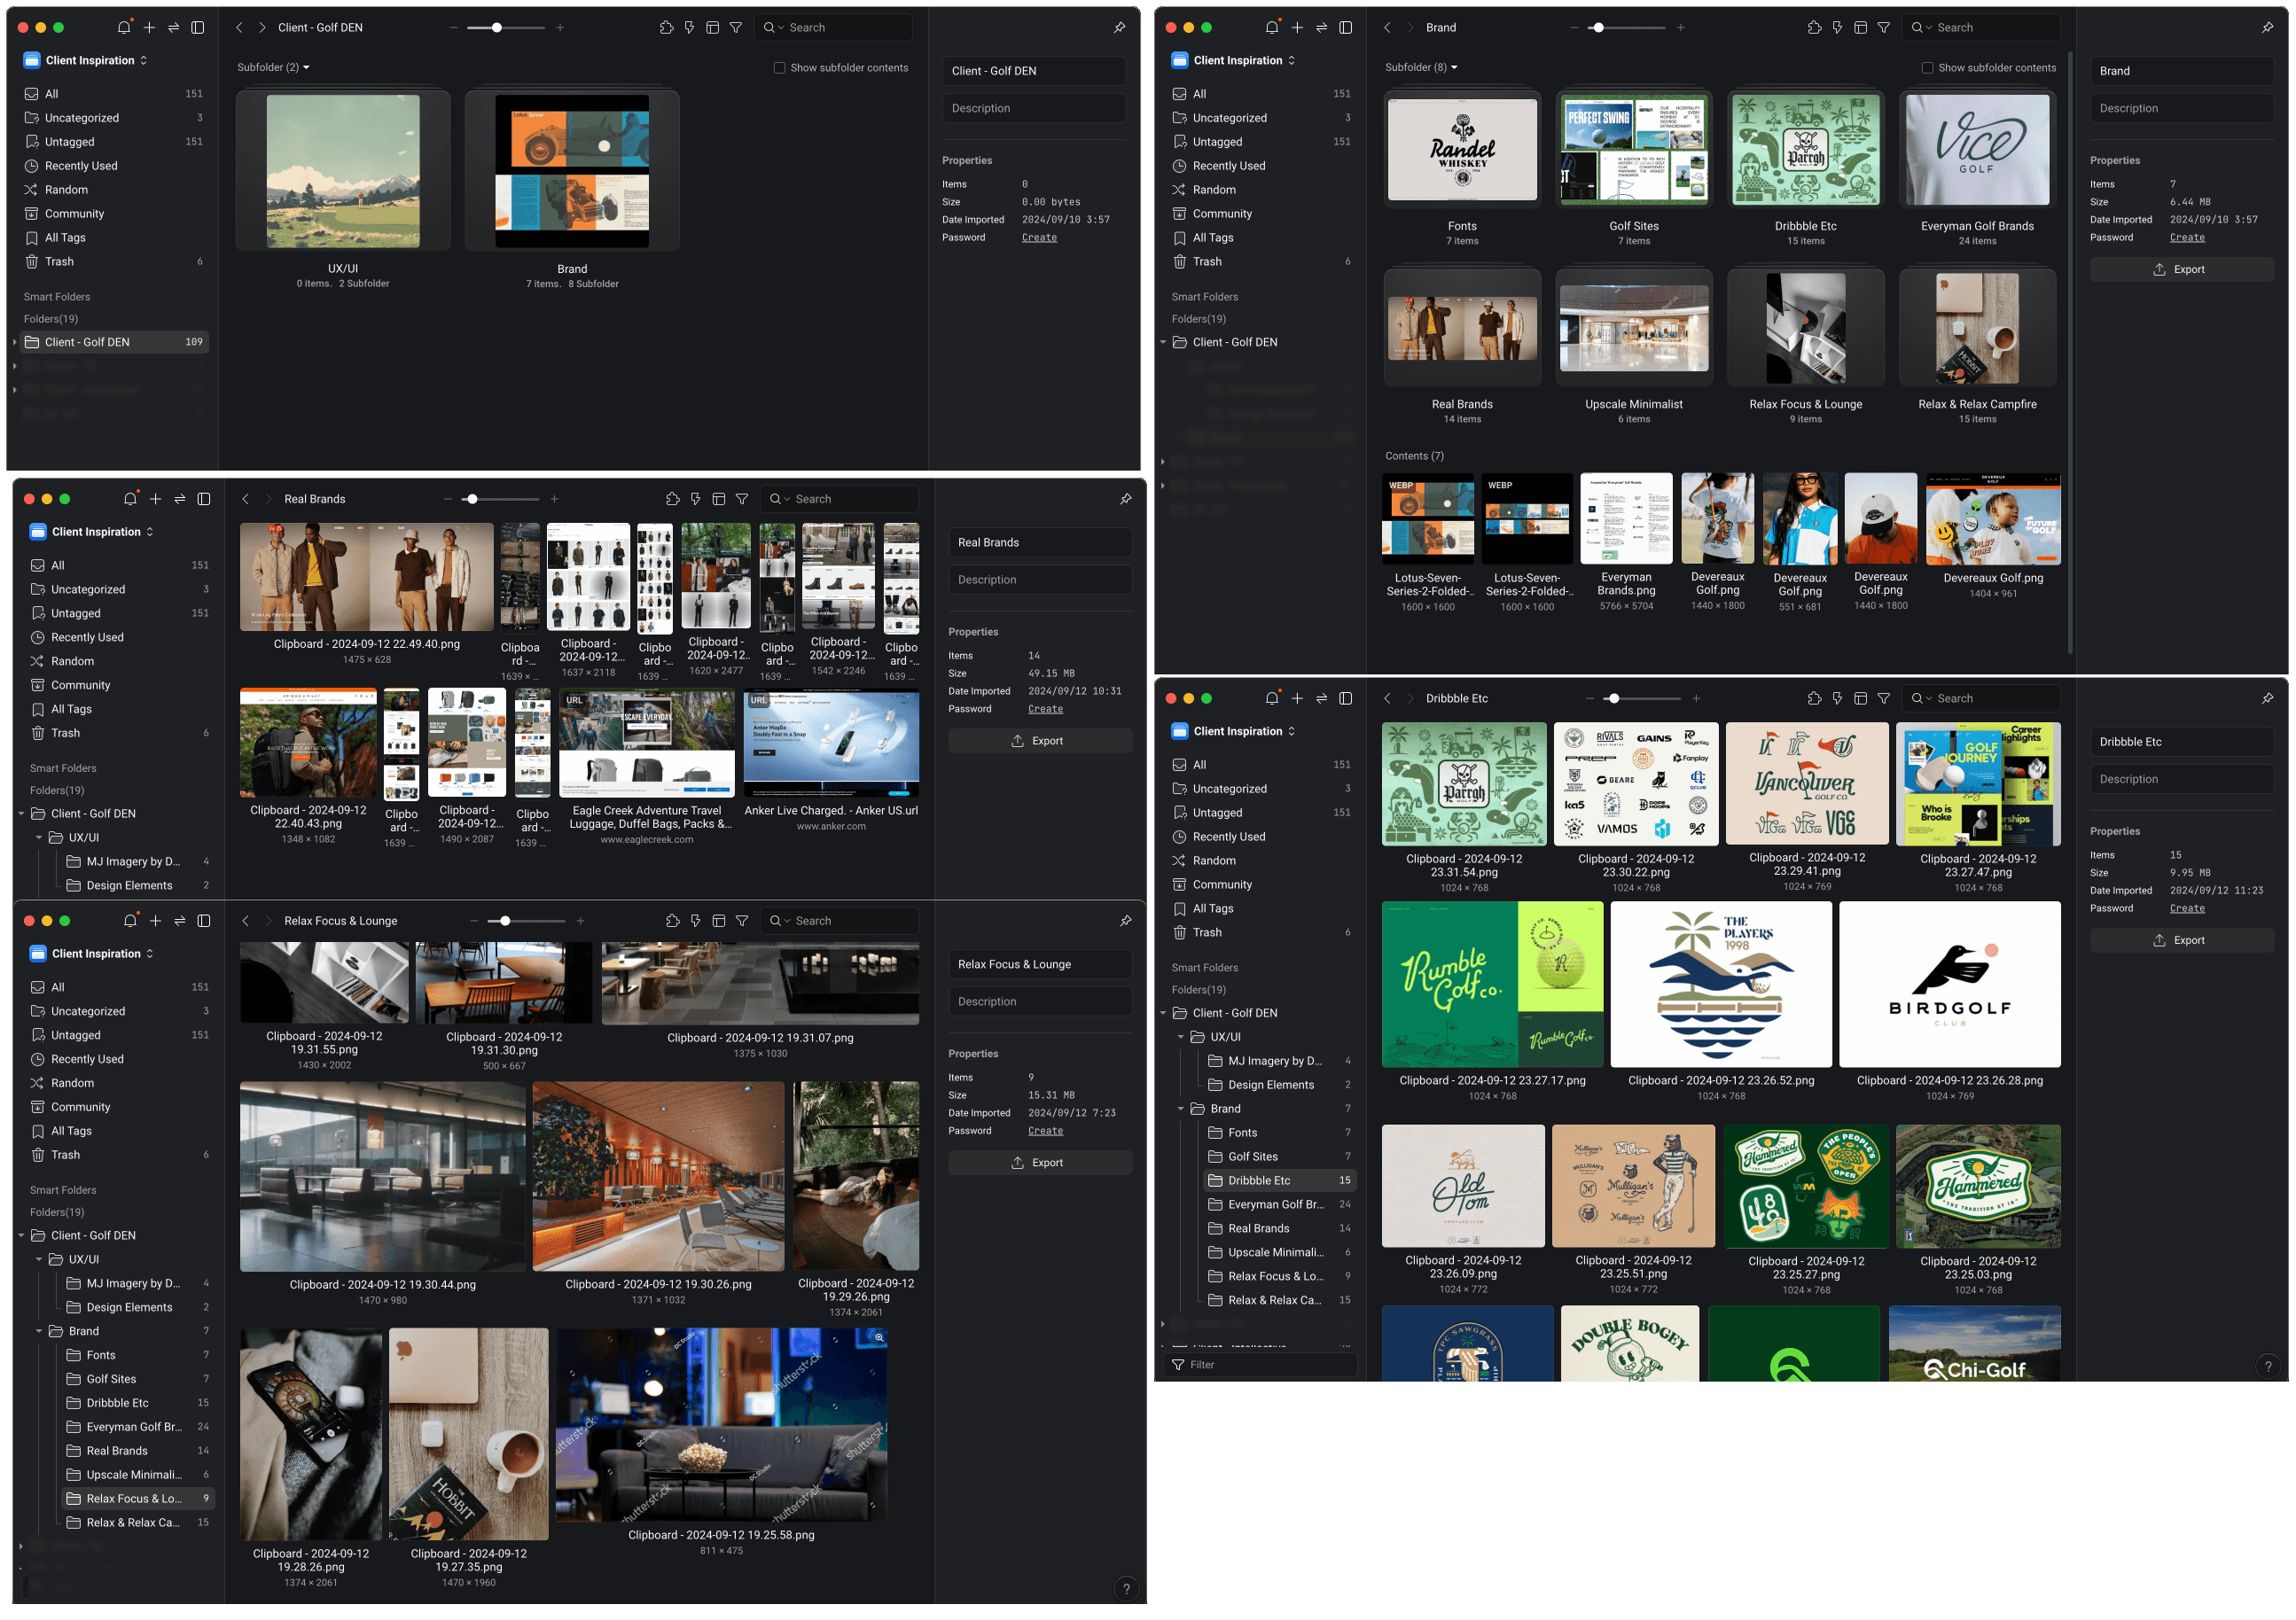Click the switch arrows icon in Real Brands window
Screen dimensions: 2296x1620
coord(179,499)
